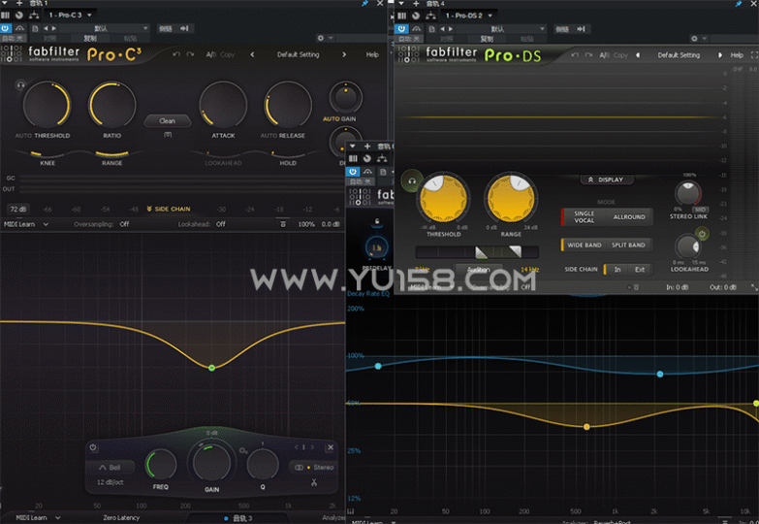Redo in Pro-C 3 plugin

click(x=190, y=54)
